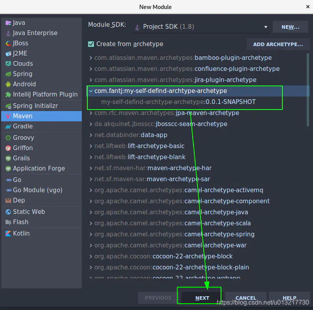This screenshot has height=310, width=313.
Task: Click the Grails icon
Action: point(8,158)
